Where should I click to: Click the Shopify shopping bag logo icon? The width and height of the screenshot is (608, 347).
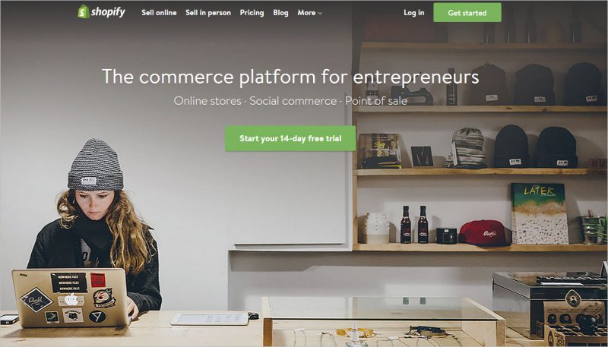[x=84, y=11]
